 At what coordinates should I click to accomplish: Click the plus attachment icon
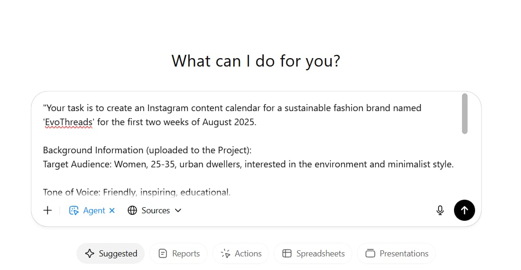[47, 210]
